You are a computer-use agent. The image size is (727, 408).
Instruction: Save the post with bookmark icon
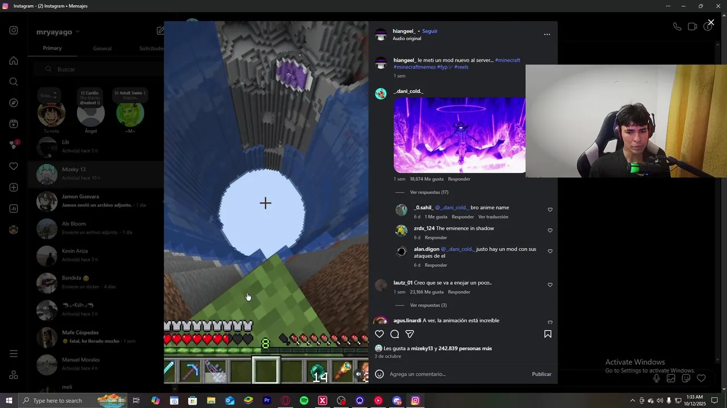[x=548, y=334]
